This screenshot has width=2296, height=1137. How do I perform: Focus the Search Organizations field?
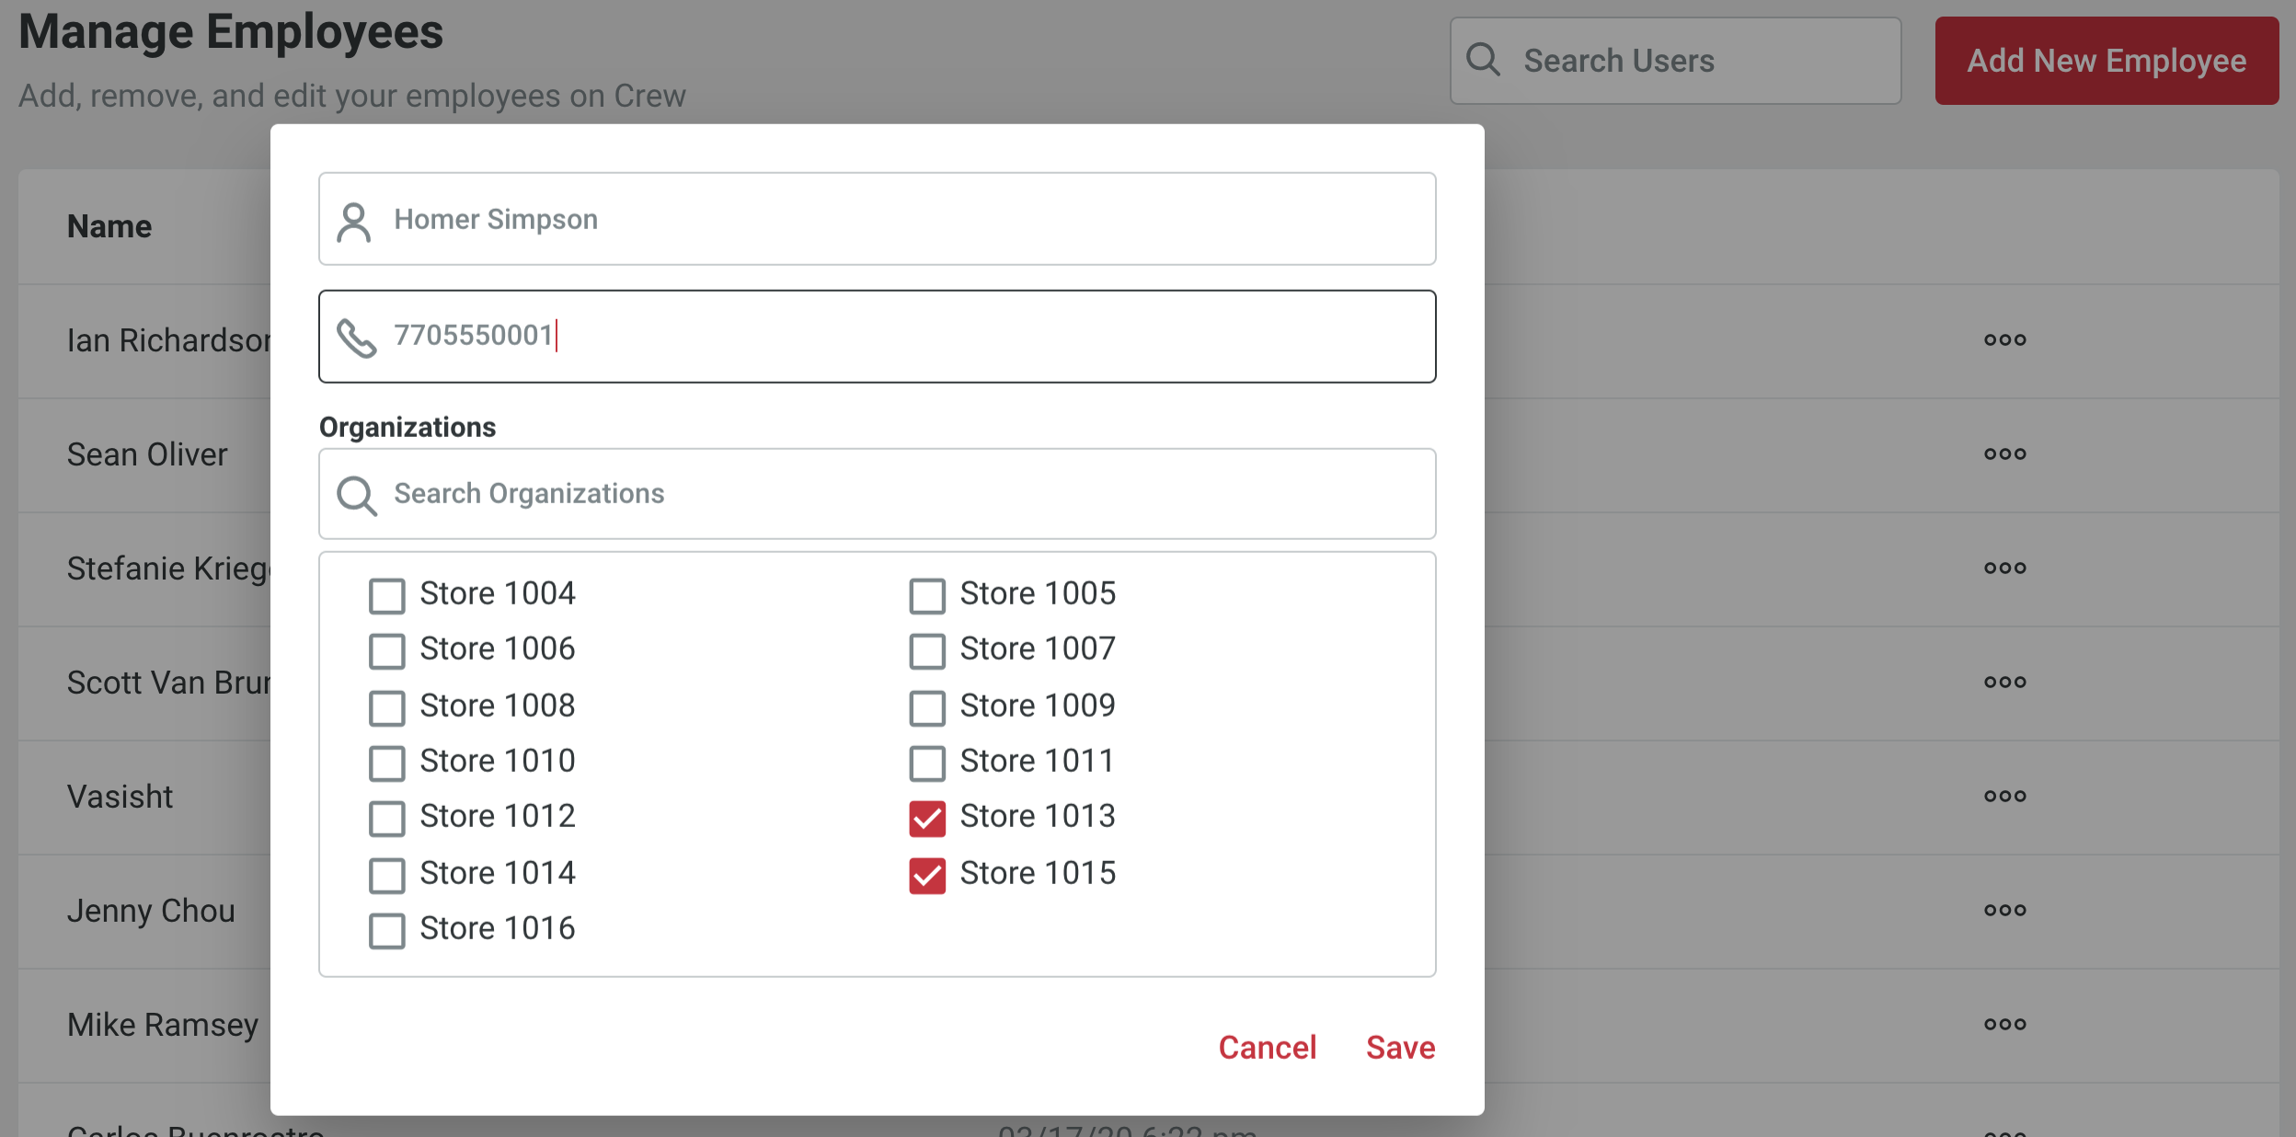coord(877,494)
